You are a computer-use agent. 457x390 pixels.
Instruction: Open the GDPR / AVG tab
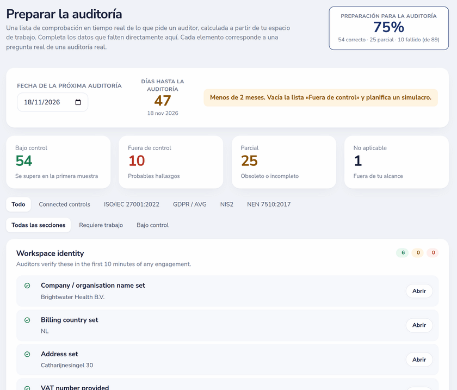coord(189,205)
